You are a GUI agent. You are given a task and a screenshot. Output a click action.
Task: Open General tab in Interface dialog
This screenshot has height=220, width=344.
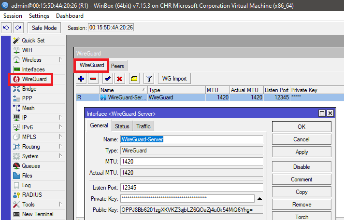99,125
